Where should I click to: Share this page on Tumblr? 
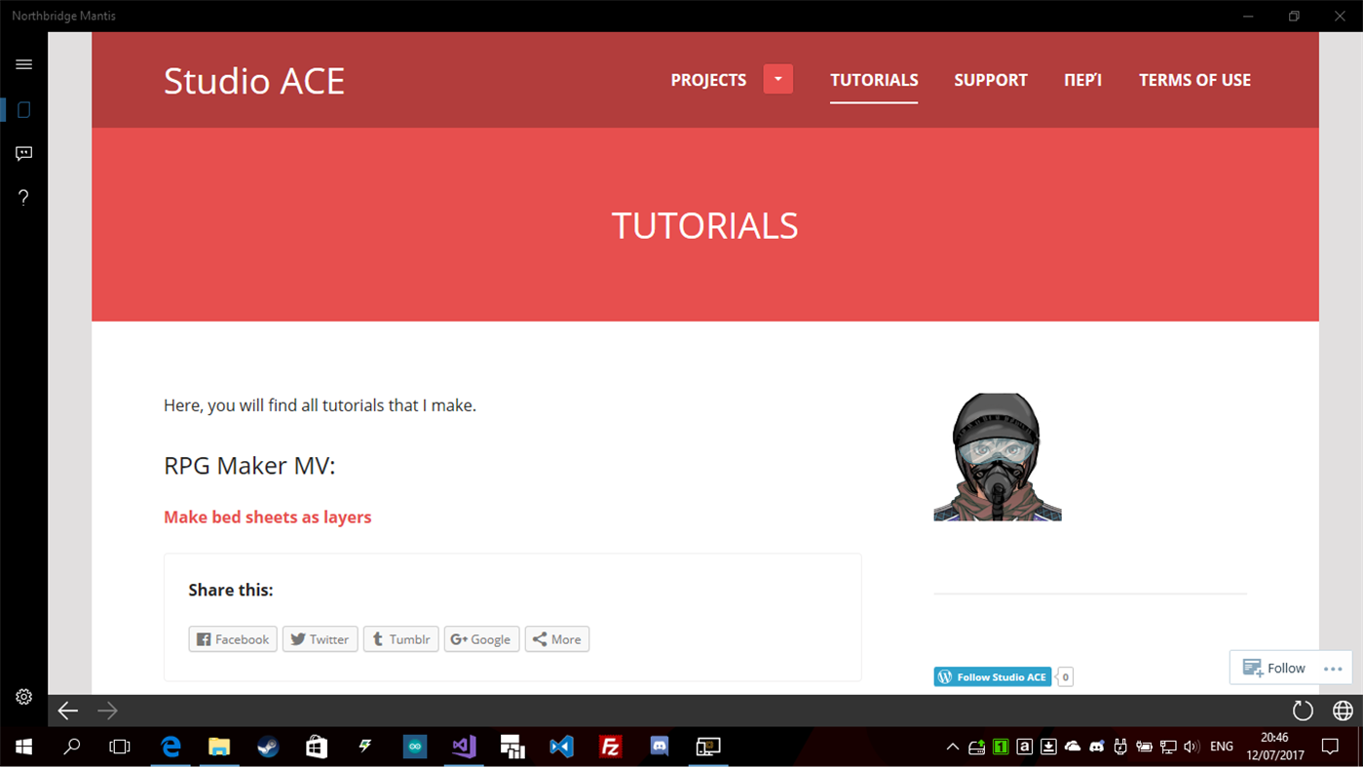click(x=400, y=639)
